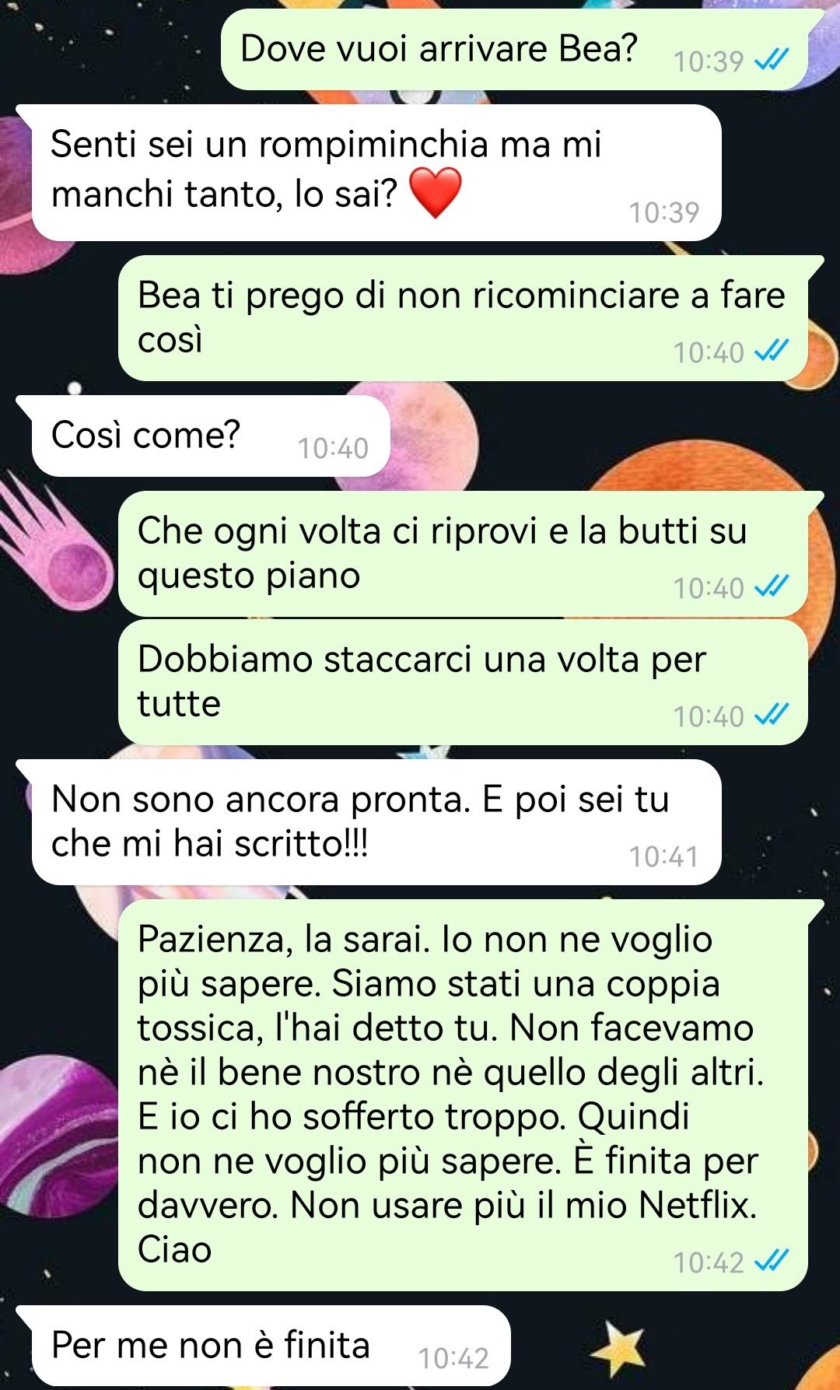Click the red heart emoji in message

coord(435,194)
